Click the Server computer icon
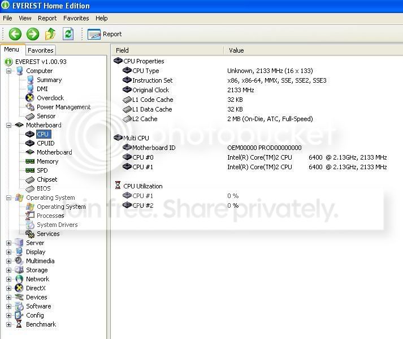Screen dimensions: 403x339 pos(19,243)
